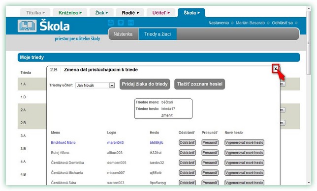Remove Čentáková Dominika with Odstrániť
The image size is (317, 191).
click(x=187, y=163)
